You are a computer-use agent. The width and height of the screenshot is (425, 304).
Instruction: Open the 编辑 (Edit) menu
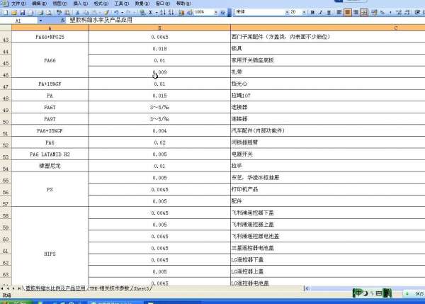39,4
